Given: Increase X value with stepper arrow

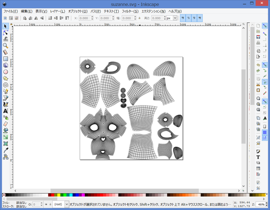Looking at the screenshot, I should (92, 17).
